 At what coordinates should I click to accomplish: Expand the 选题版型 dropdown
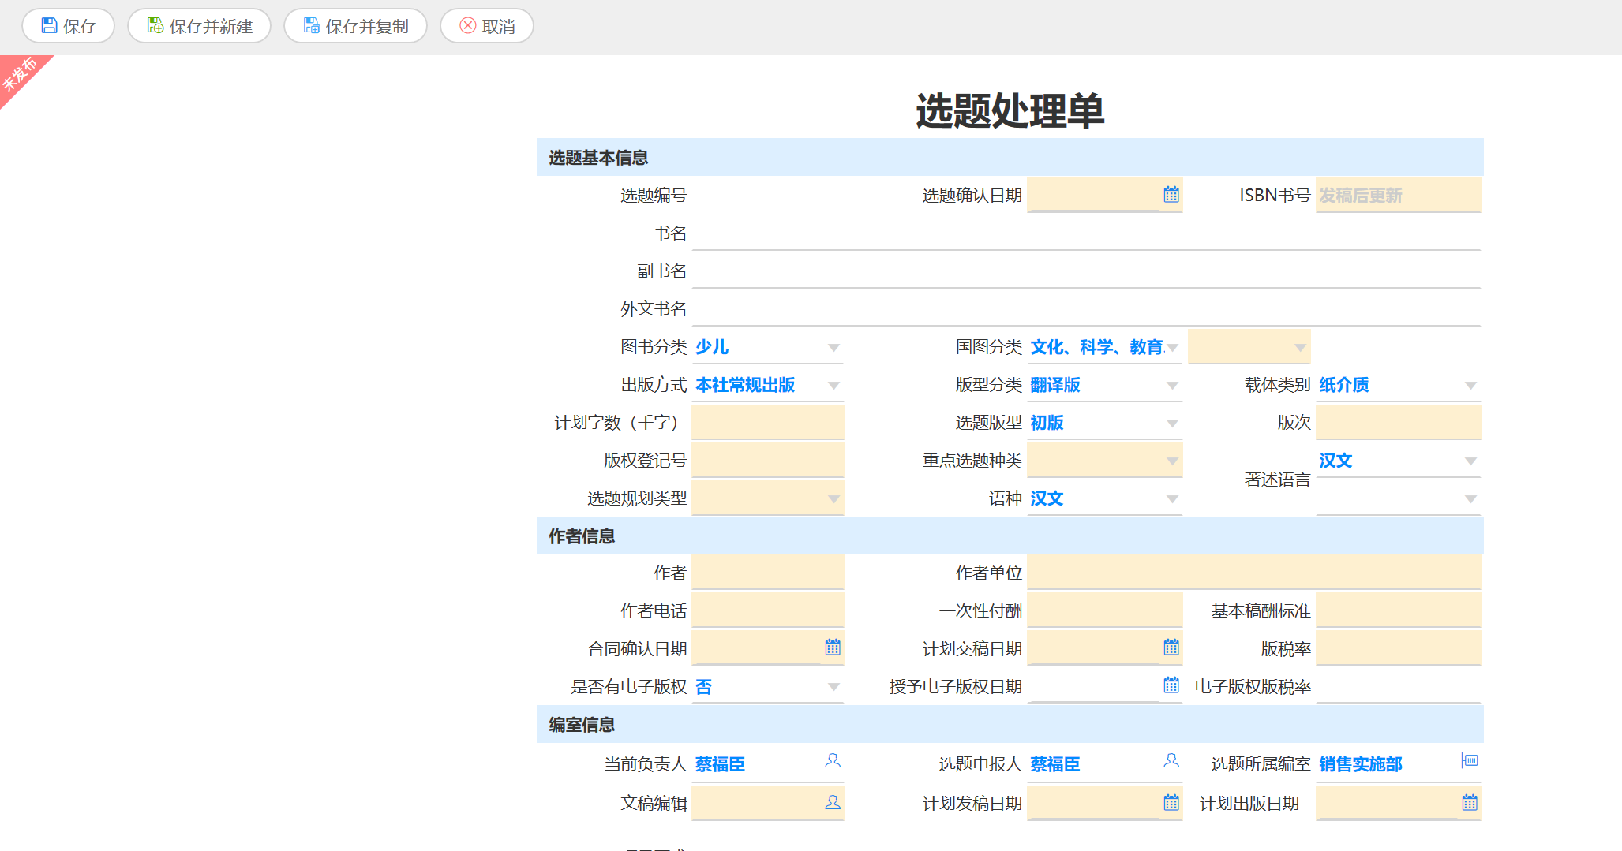(1172, 424)
